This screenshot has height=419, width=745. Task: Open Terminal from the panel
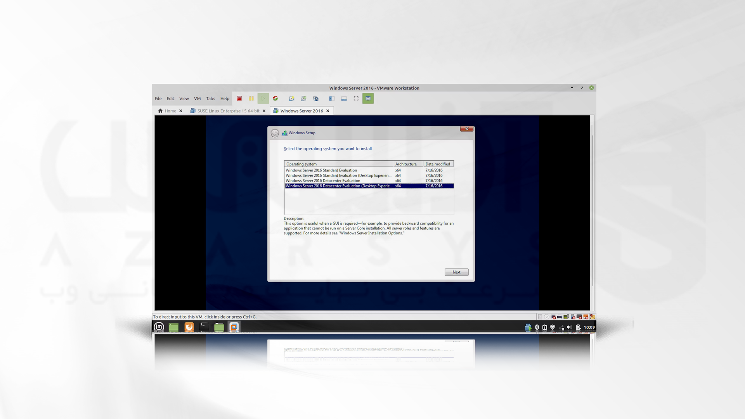pyautogui.click(x=204, y=327)
